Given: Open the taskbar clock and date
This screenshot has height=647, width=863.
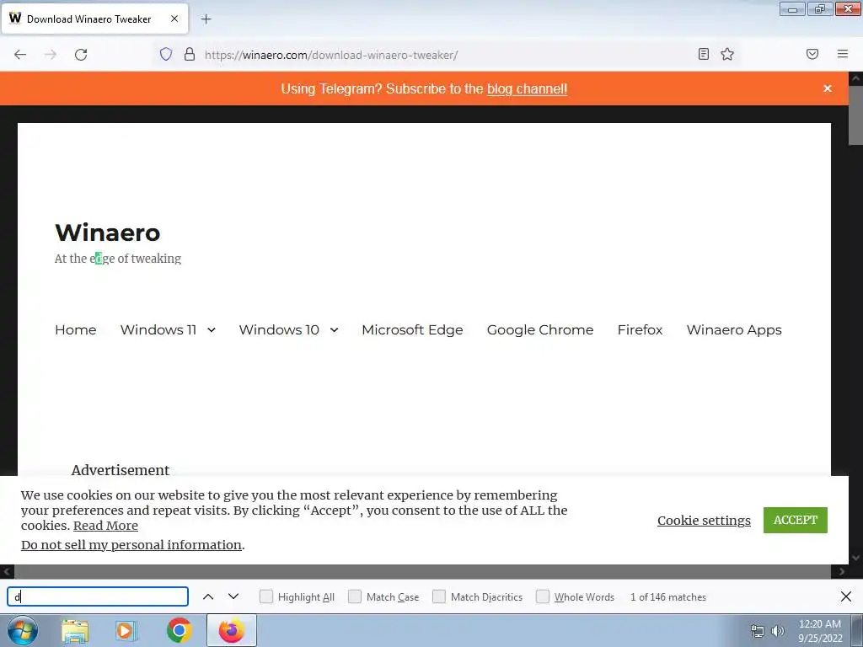Looking at the screenshot, I should coord(820,631).
